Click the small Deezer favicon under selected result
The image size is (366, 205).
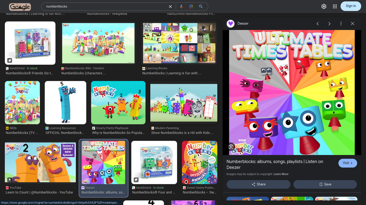(83, 188)
